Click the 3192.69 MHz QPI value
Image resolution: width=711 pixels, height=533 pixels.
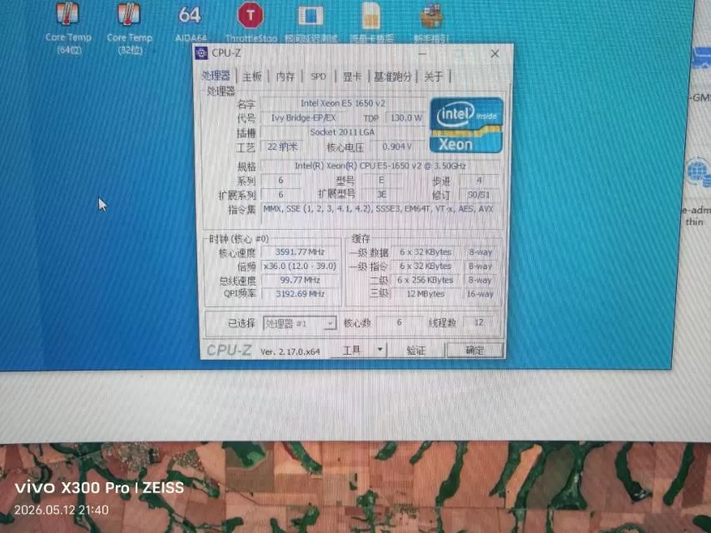pyautogui.click(x=301, y=293)
